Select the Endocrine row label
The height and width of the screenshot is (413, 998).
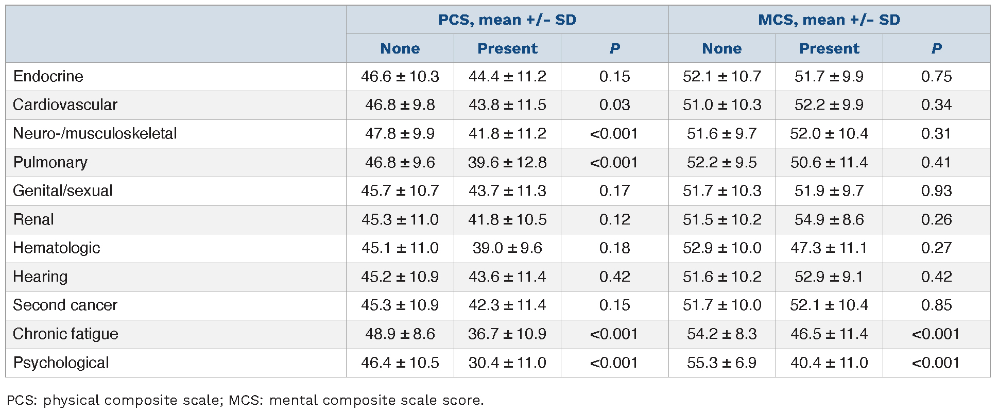pyautogui.click(x=48, y=77)
